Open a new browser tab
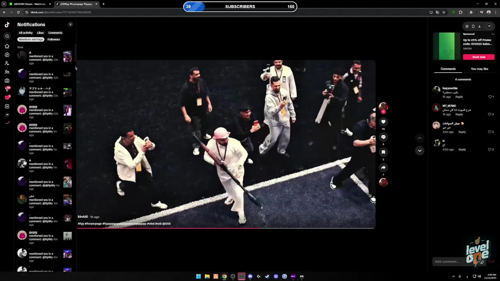The image size is (500, 281). click(x=103, y=4)
